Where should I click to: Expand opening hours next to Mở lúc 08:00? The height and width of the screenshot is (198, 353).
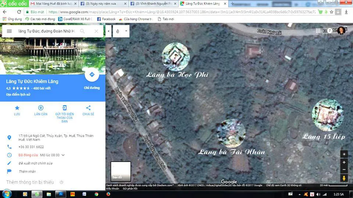click(x=63, y=155)
